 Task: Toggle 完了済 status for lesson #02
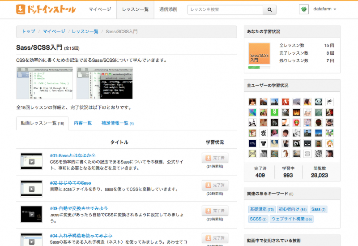pos(215,185)
